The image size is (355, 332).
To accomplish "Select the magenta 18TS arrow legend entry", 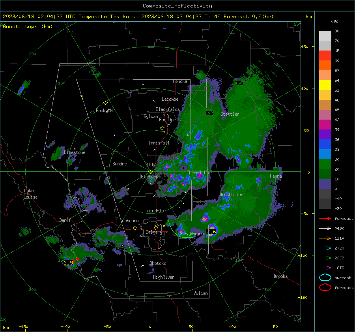I will [325, 268].
